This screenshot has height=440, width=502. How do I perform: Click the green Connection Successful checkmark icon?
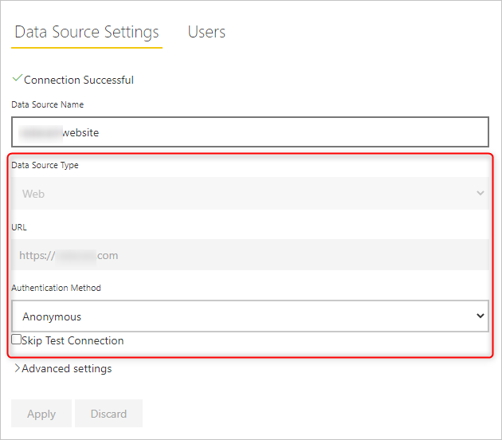[17, 79]
